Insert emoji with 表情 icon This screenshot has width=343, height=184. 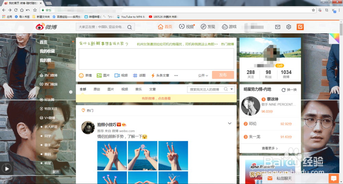tap(85, 76)
